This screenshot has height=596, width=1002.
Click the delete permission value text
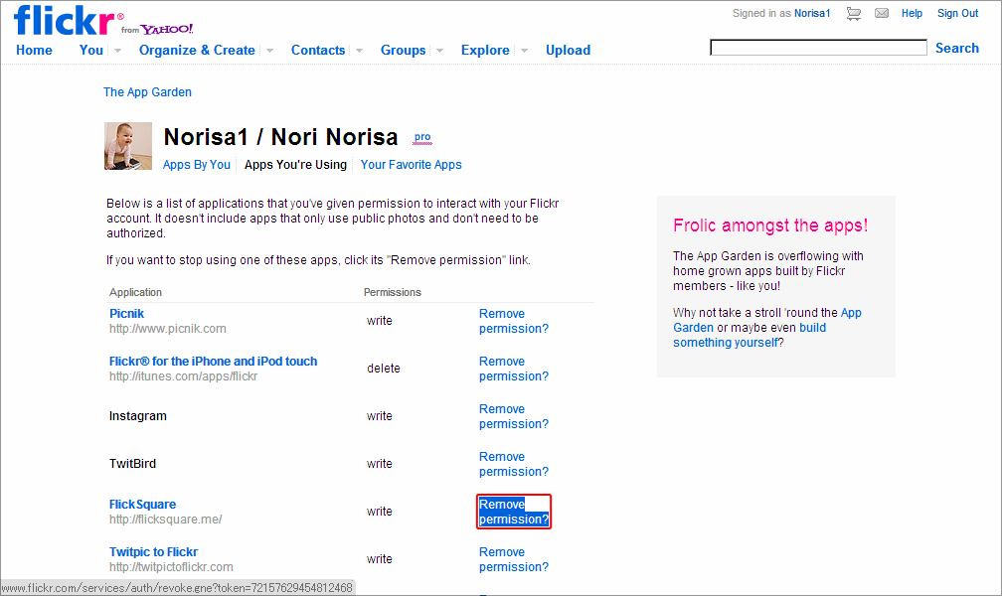tap(384, 369)
